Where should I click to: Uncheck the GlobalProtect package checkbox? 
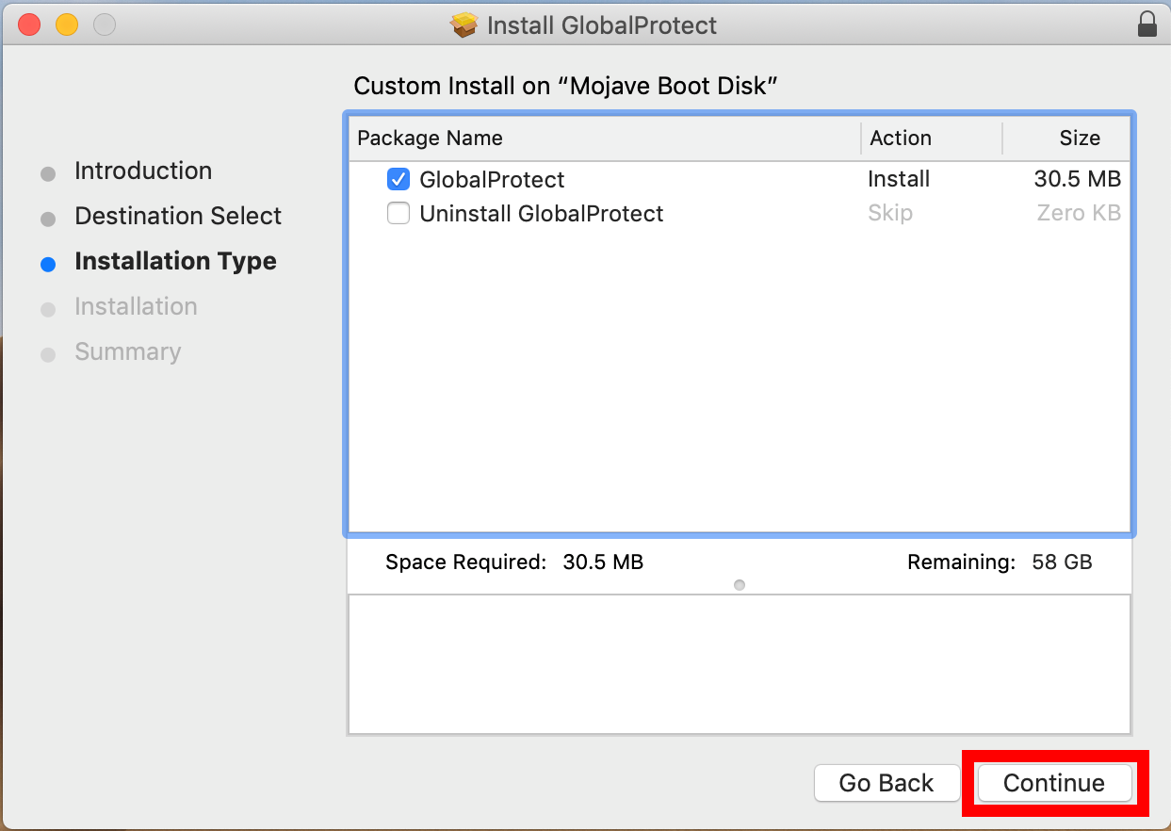(398, 179)
